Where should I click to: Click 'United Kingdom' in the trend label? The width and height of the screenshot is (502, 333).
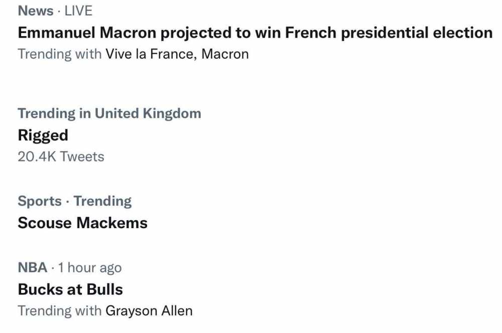pyautogui.click(x=148, y=113)
